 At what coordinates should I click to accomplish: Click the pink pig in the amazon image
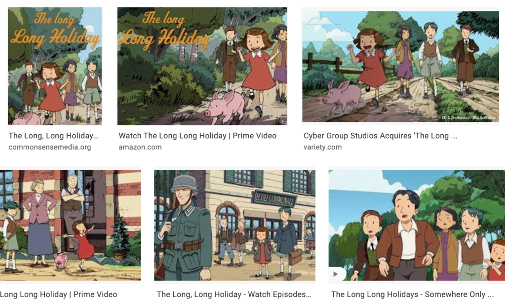226,107
